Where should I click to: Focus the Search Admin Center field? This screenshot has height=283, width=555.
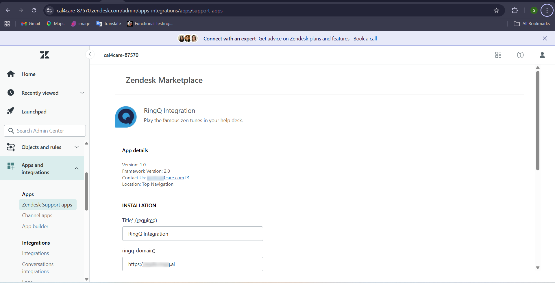pyautogui.click(x=45, y=131)
